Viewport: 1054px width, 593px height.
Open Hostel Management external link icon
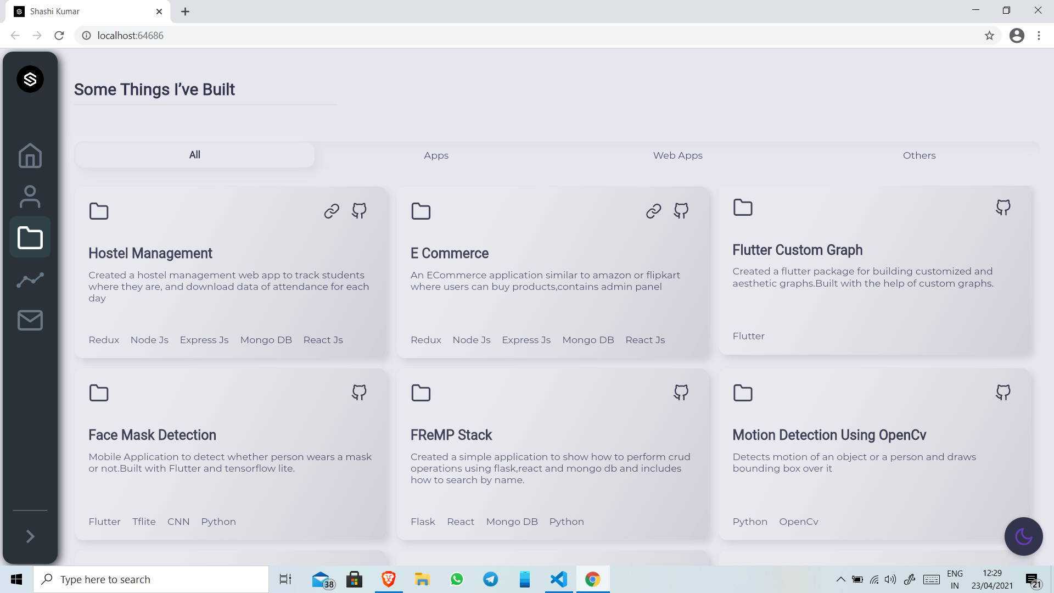pos(332,211)
